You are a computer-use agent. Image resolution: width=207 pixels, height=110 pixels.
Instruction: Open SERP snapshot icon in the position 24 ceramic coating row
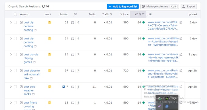pyautogui.click(x=35, y=46)
